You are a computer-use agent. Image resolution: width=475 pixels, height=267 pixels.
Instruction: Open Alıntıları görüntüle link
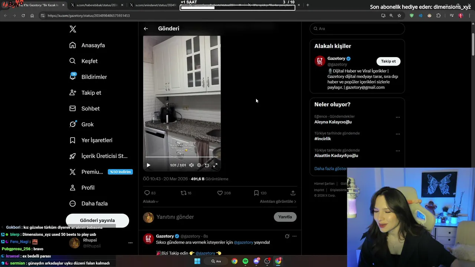[x=278, y=201]
